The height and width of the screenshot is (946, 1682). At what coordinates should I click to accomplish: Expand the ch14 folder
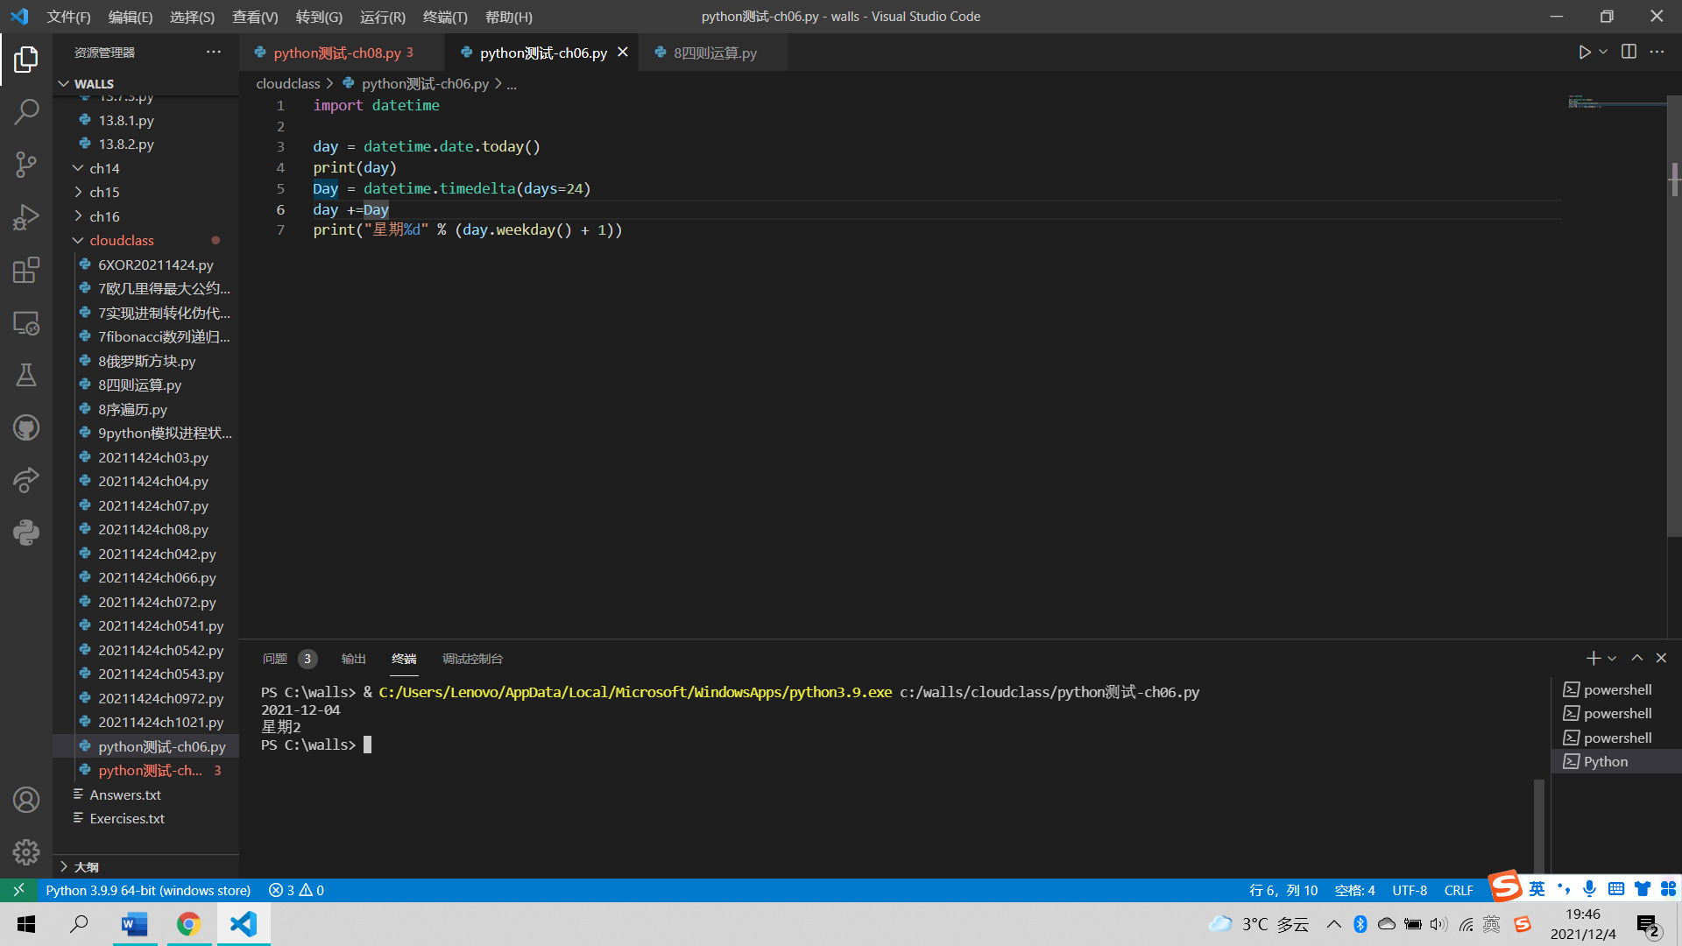(104, 168)
